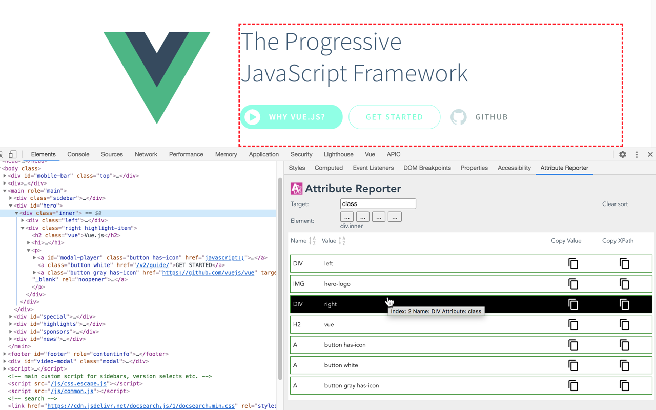The width and height of the screenshot is (656, 410).
Task: Expand the sponsors div node
Action: tap(11, 332)
